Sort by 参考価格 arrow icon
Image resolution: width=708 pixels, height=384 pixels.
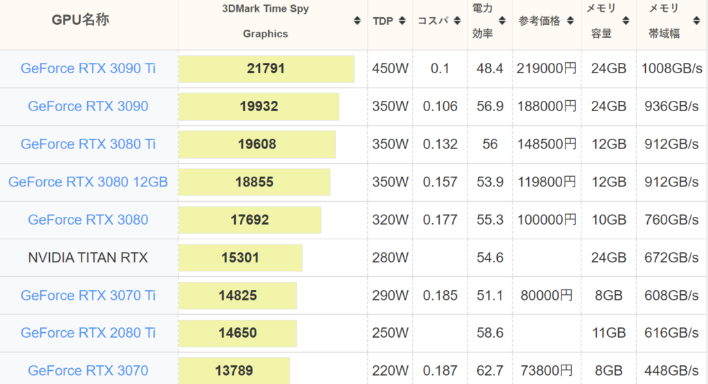570,21
